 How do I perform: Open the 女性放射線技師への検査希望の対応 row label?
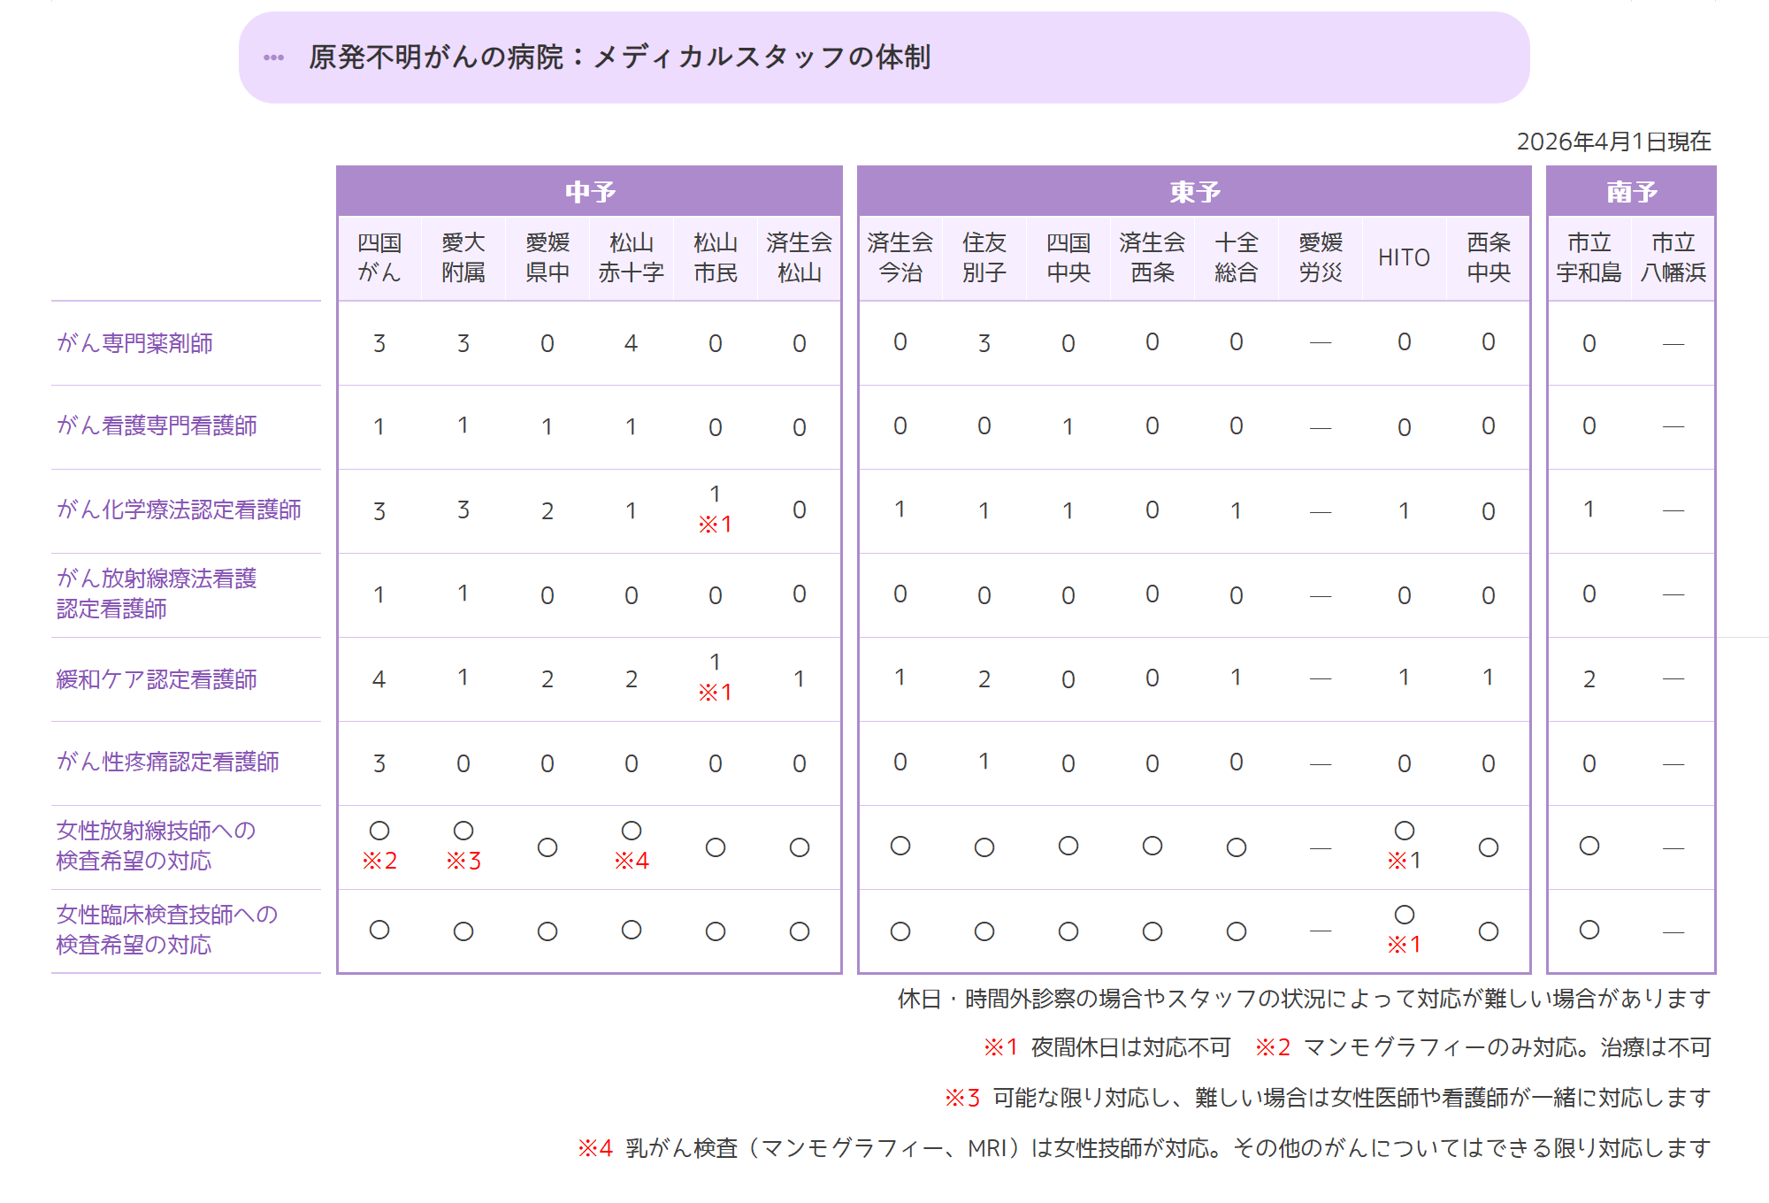coord(156,846)
